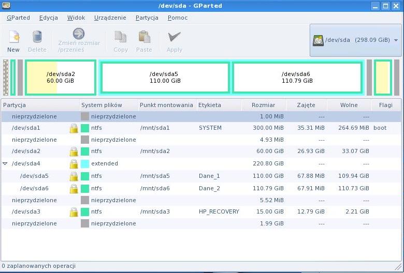Image resolution: width=404 pixels, height=273 pixels.
Task: Open the /dev/sda device dropdown
Action: coord(355,40)
